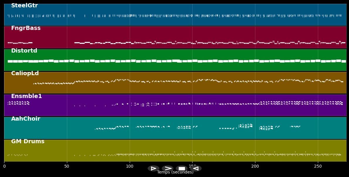Viewport: 349px width, 177px height.
Task: Select the 250 second axis marker
Action: [318, 166]
